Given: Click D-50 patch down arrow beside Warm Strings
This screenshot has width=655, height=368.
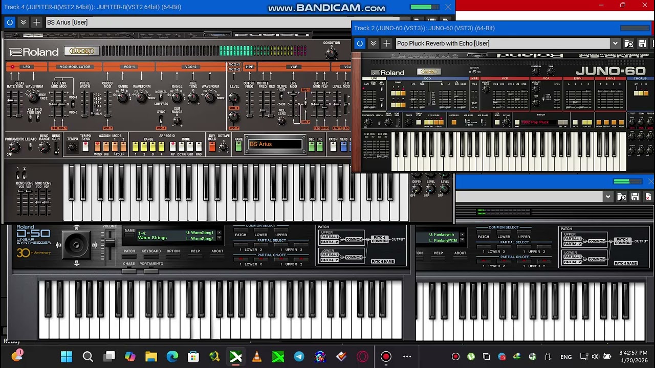Looking at the screenshot, I should 219,239.
